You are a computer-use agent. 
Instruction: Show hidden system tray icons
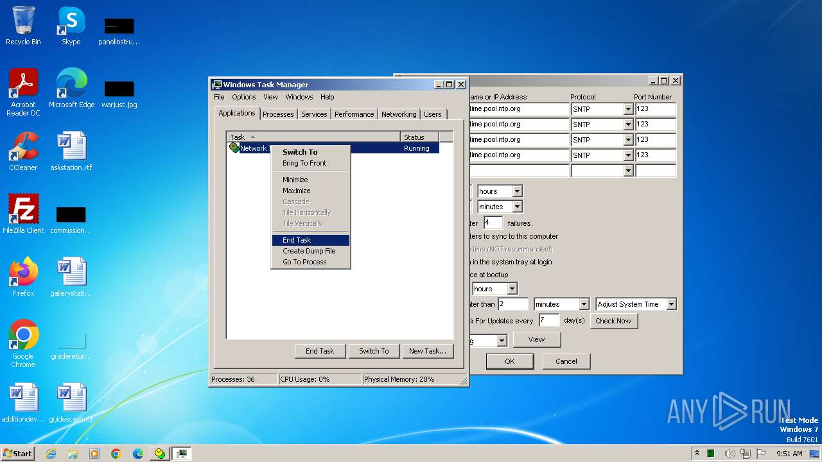coord(697,453)
